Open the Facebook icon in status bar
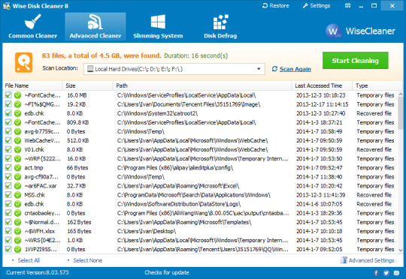The image size is (406, 279). point(376,273)
